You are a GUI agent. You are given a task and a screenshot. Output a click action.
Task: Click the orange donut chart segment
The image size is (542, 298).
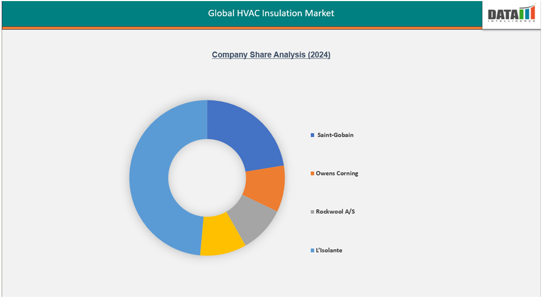coord(266,187)
